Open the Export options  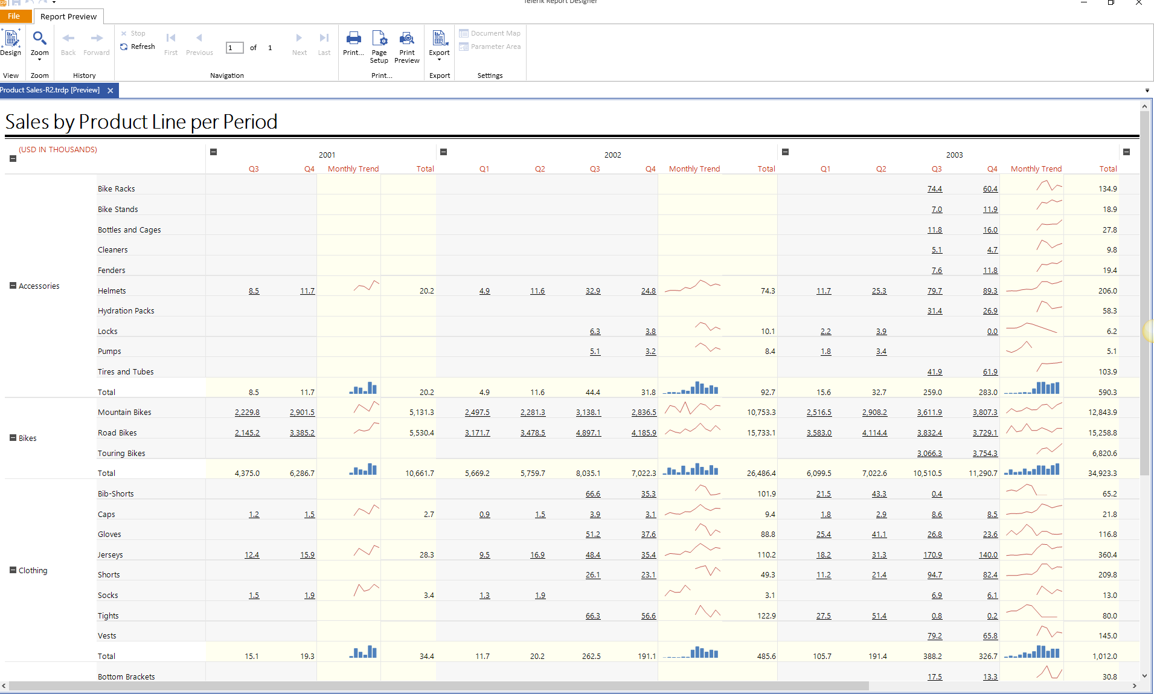[x=439, y=46]
